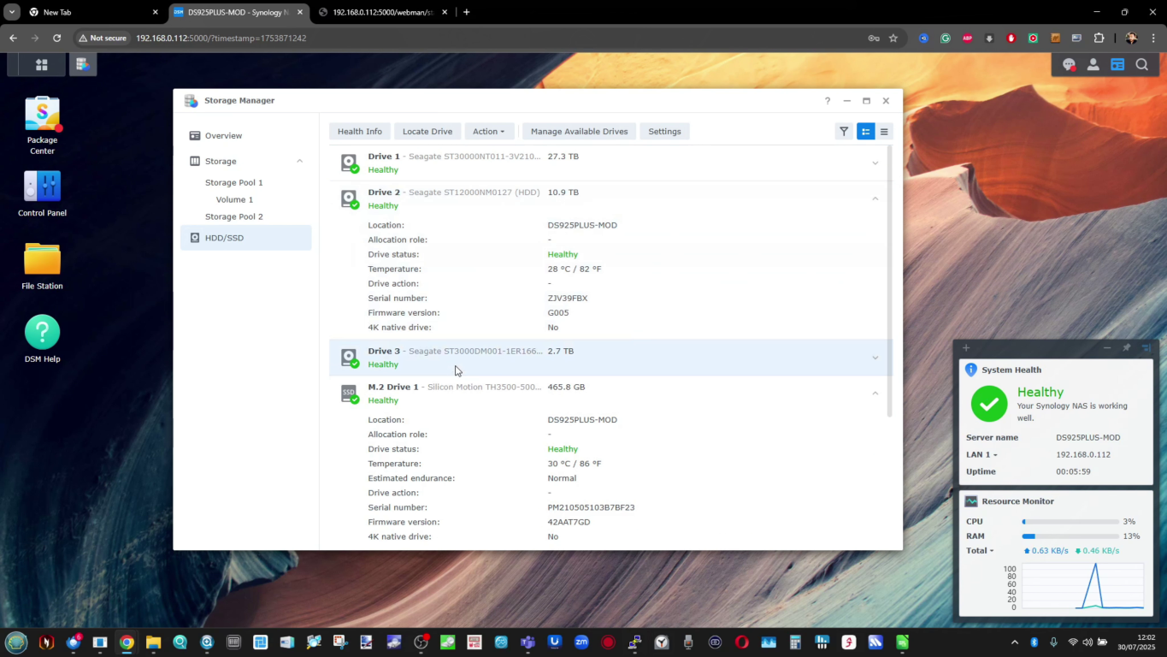Open Storage Manager Settings button
This screenshot has width=1167, height=657.
[664, 131]
